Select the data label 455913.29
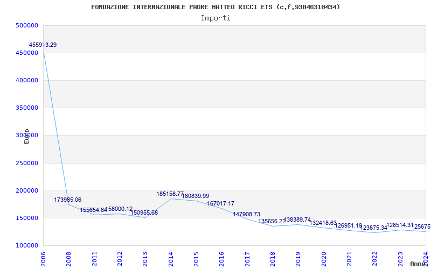 click(43, 45)
